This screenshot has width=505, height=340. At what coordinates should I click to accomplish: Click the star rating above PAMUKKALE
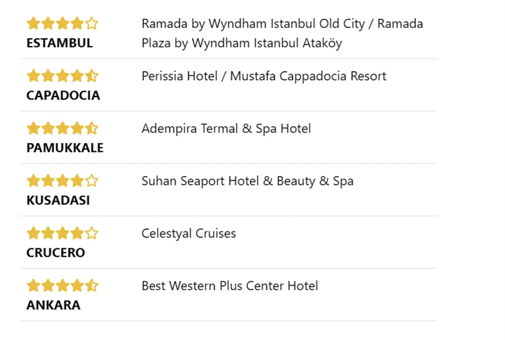(62, 128)
